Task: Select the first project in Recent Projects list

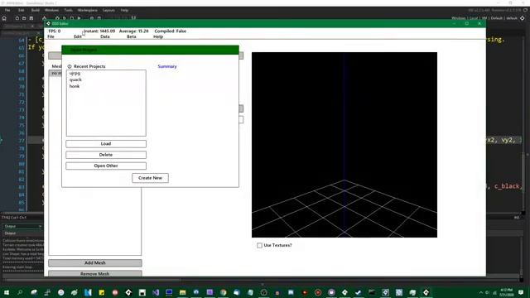Action: pos(75,74)
